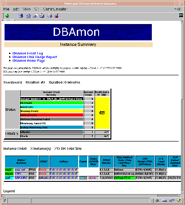Screen dimensions: 185x205
Task: Click the Reload toolbar icon
Action: pos(21,15)
